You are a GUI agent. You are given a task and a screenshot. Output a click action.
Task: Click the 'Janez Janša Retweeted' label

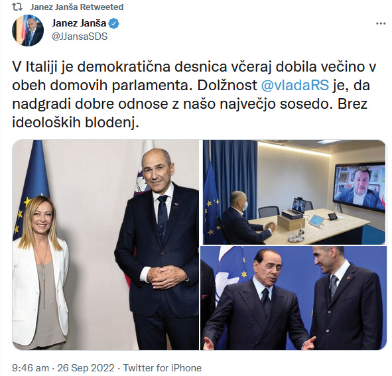pos(77,7)
